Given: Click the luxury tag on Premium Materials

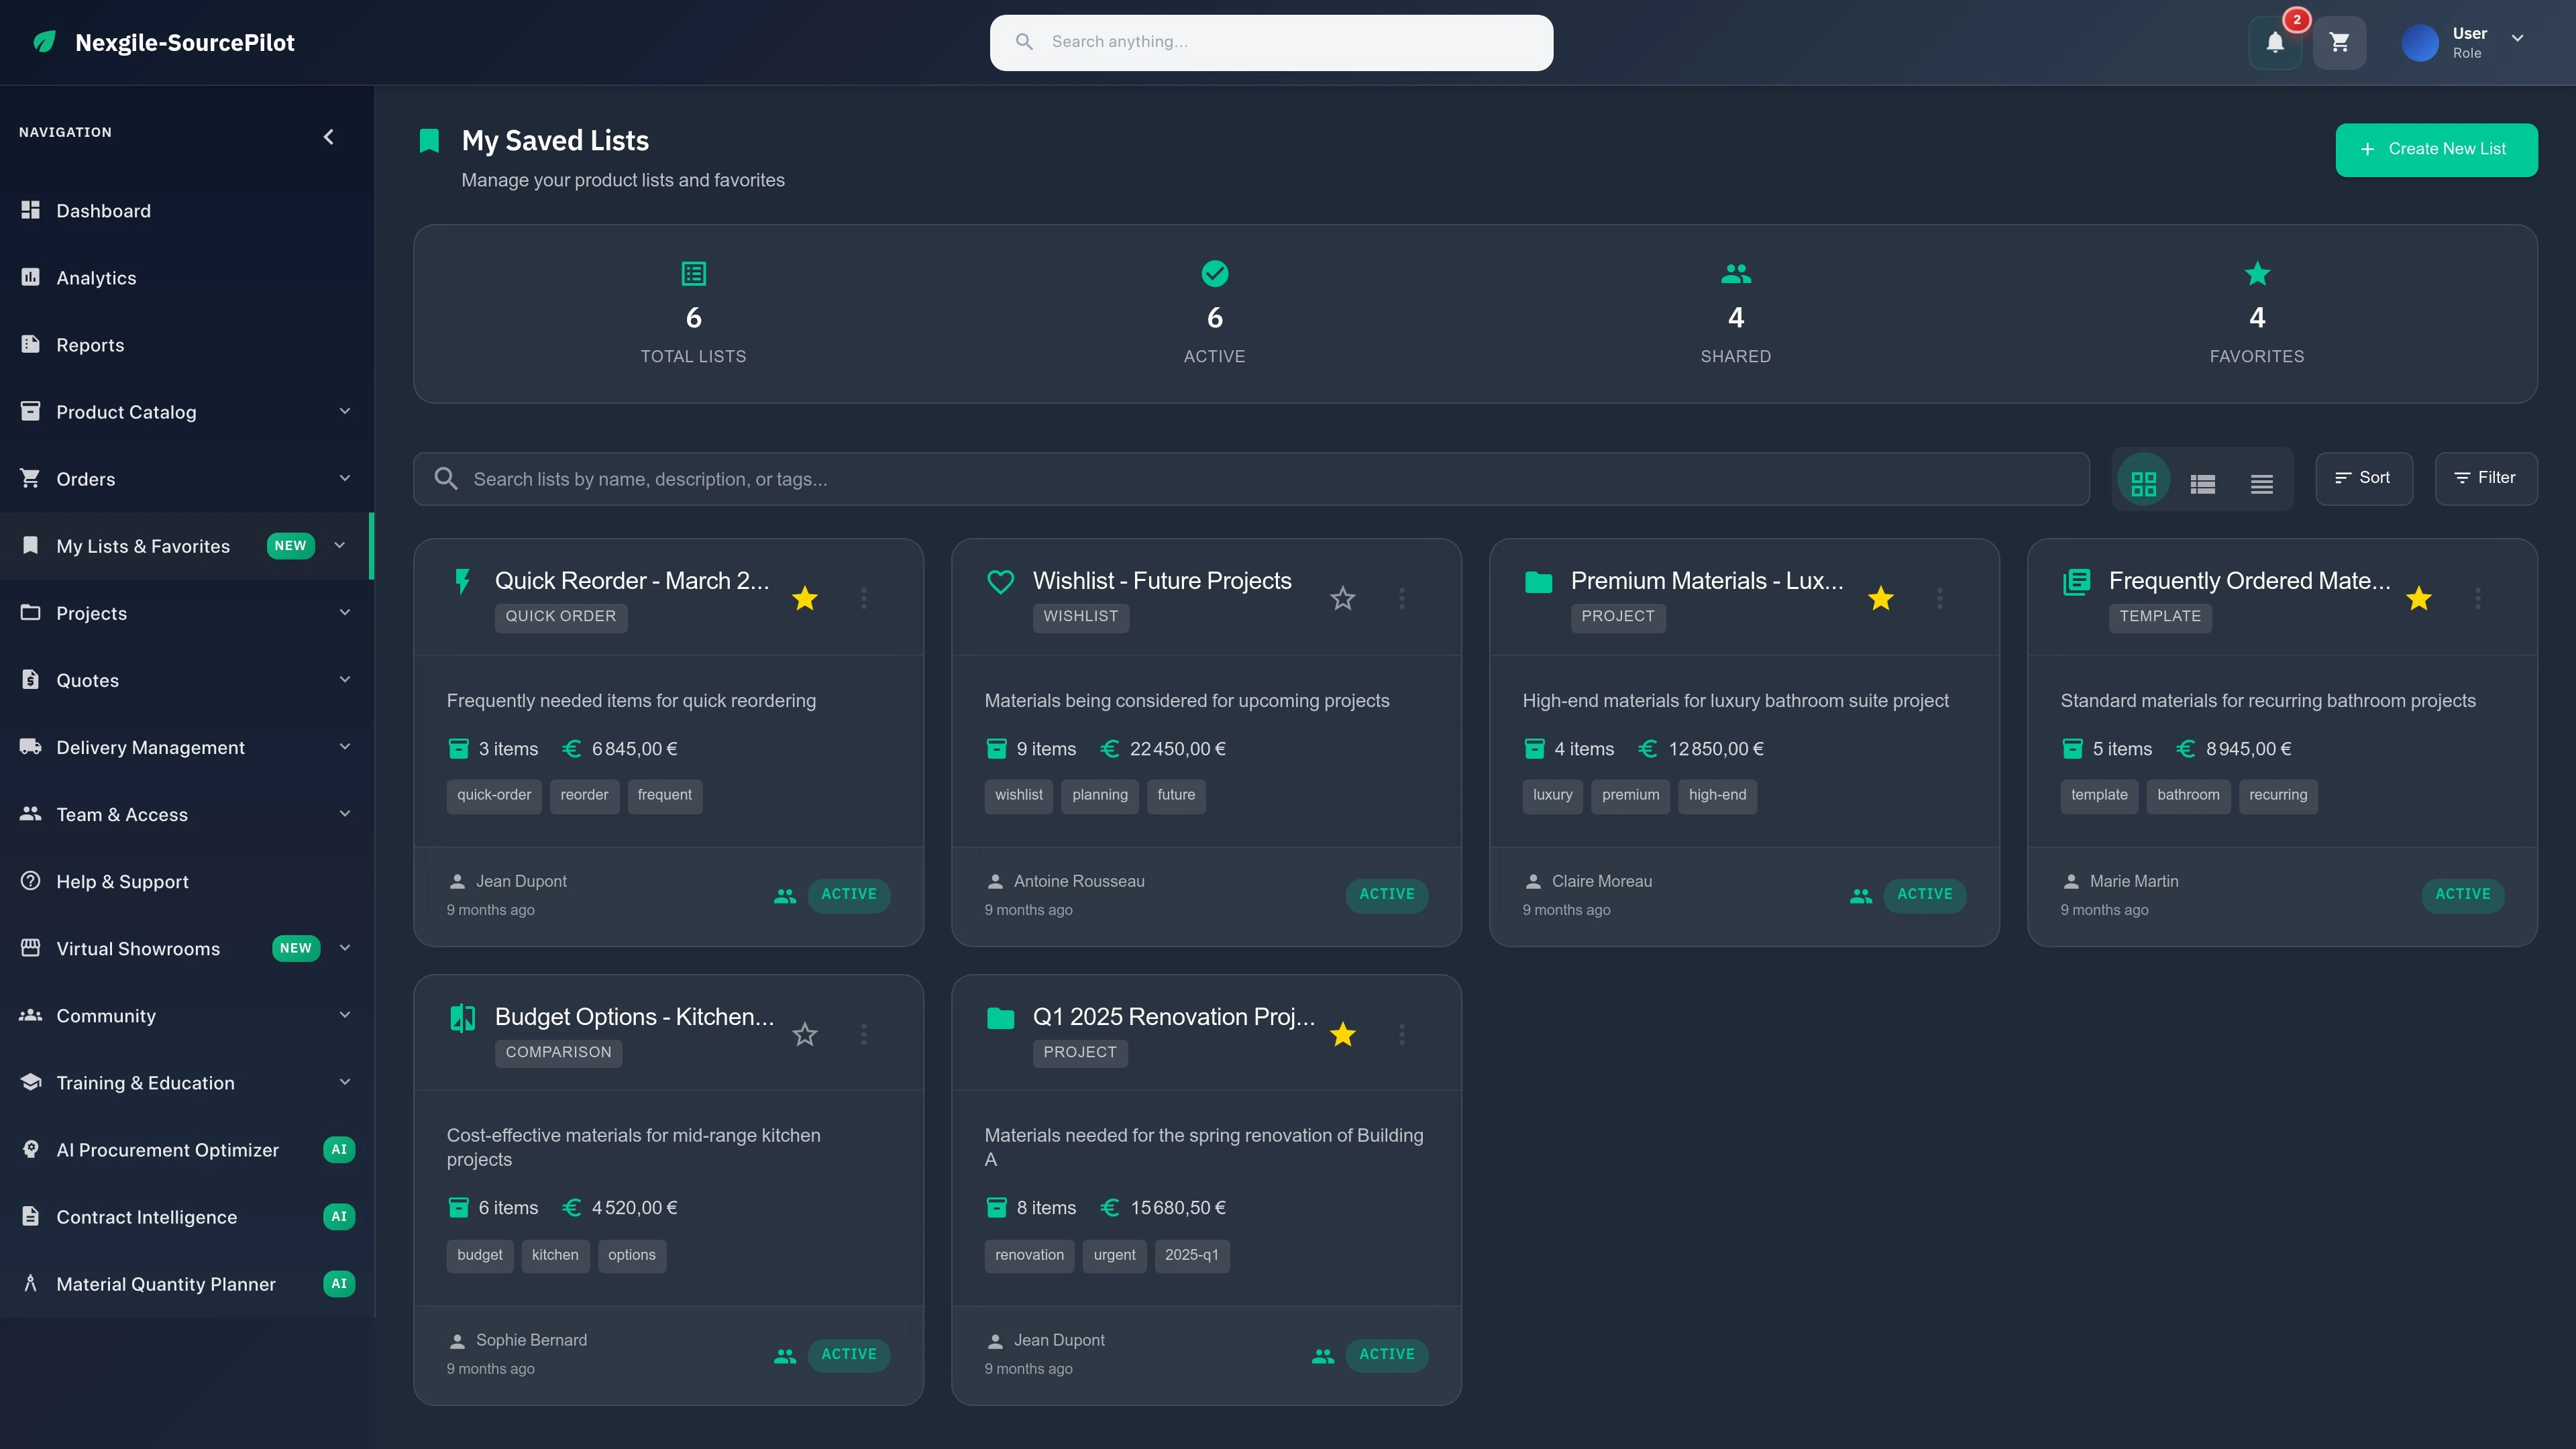Looking at the screenshot, I should 1552,795.
